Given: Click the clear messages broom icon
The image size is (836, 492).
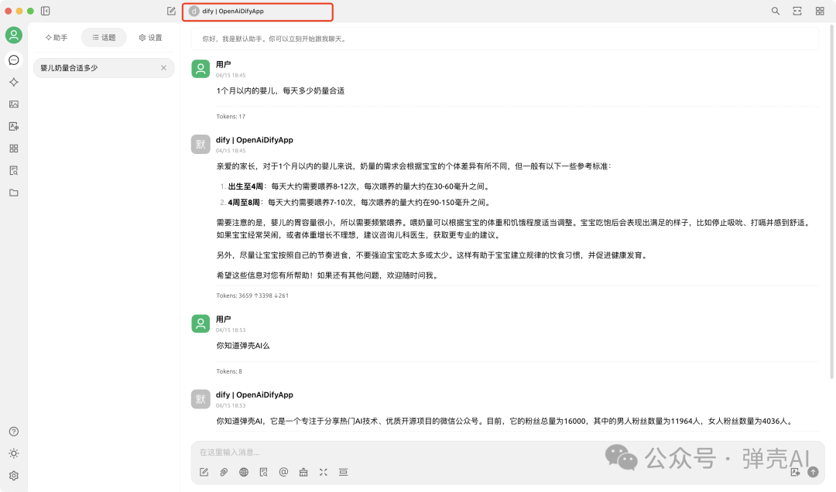Looking at the screenshot, I should (303, 473).
